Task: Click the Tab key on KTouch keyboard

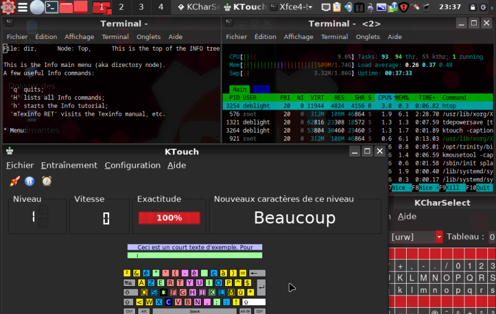Action: click(130, 283)
